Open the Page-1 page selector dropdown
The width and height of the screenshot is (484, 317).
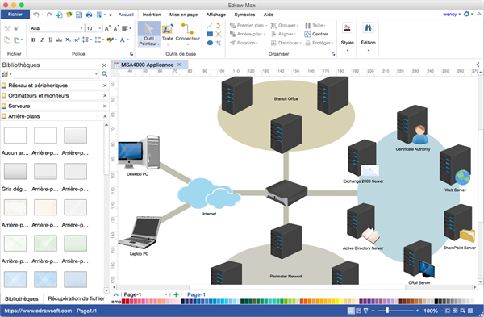(166, 294)
